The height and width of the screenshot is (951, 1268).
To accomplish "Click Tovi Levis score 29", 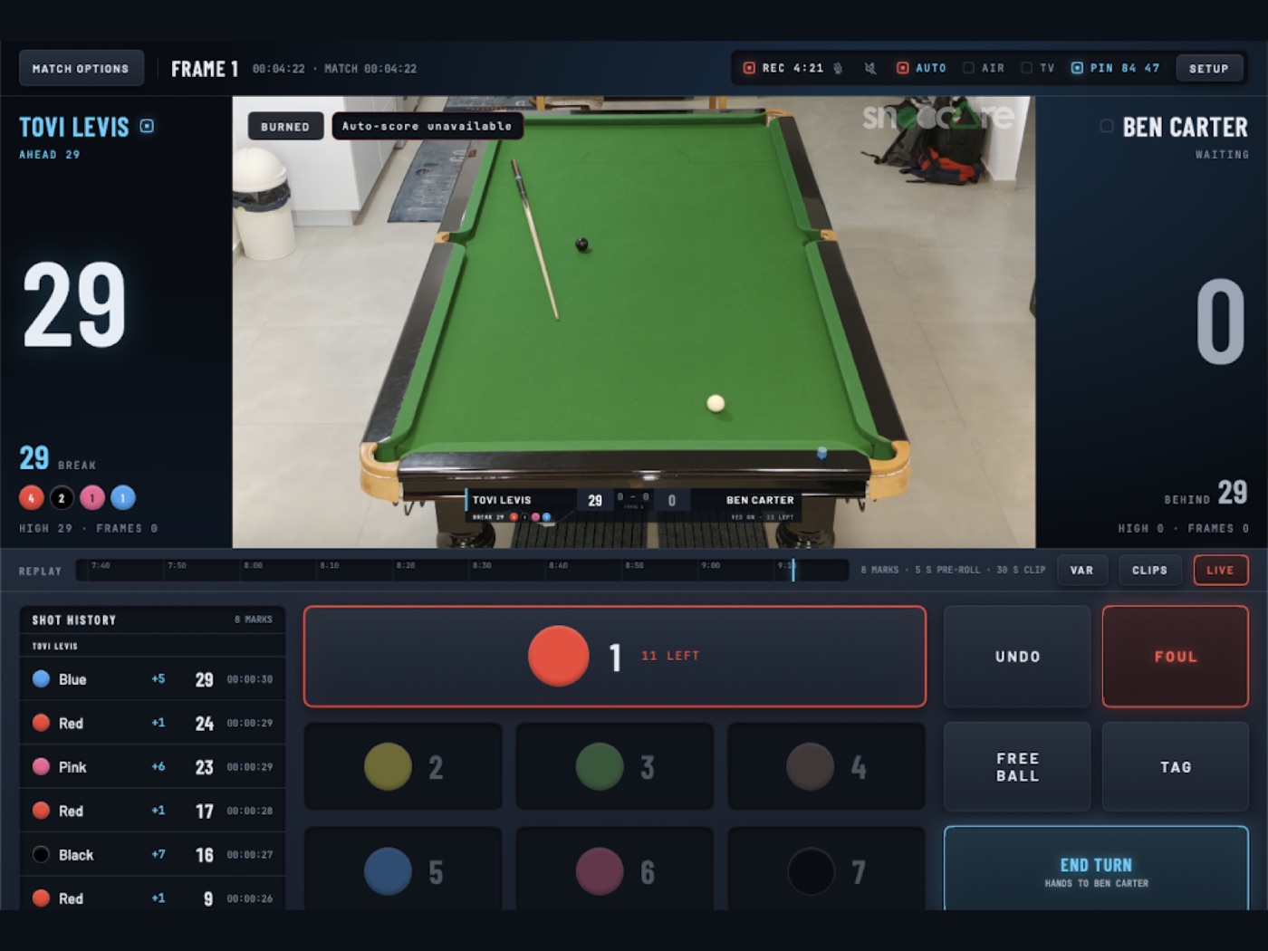I will 75,304.
